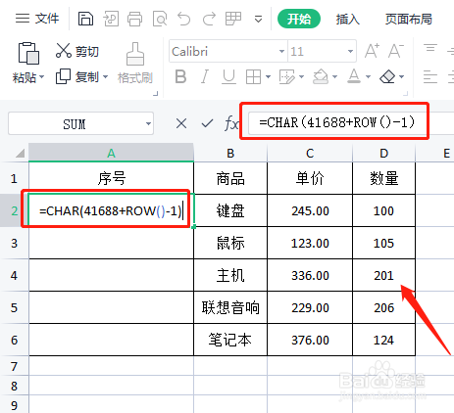Toggle Bold formatting
The height and width of the screenshot is (413, 454).
point(180,77)
